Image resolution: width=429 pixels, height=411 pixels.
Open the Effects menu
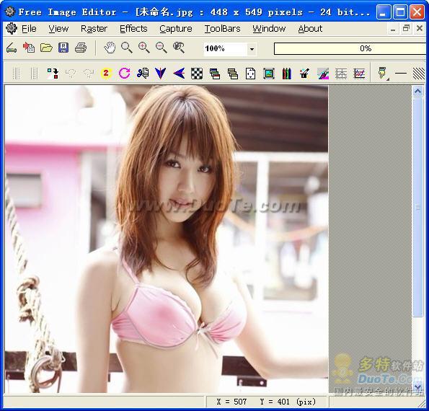[133, 29]
